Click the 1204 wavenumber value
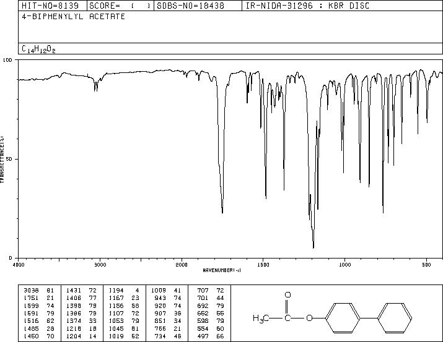 74,336
